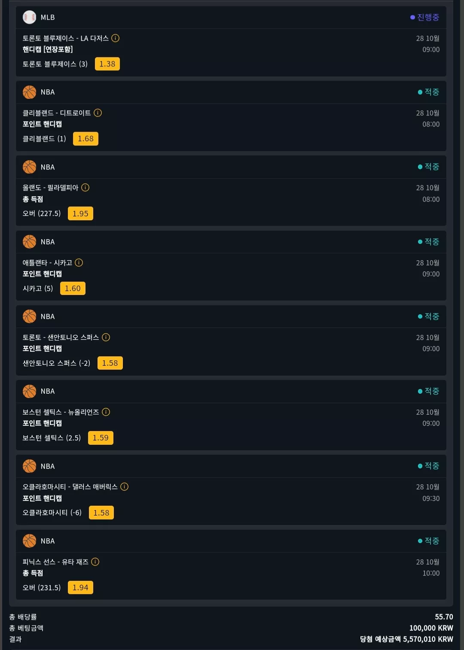Open info icon next to 클리블랜드 - 디트로이트
This screenshot has height=650, width=464.
tap(98, 113)
